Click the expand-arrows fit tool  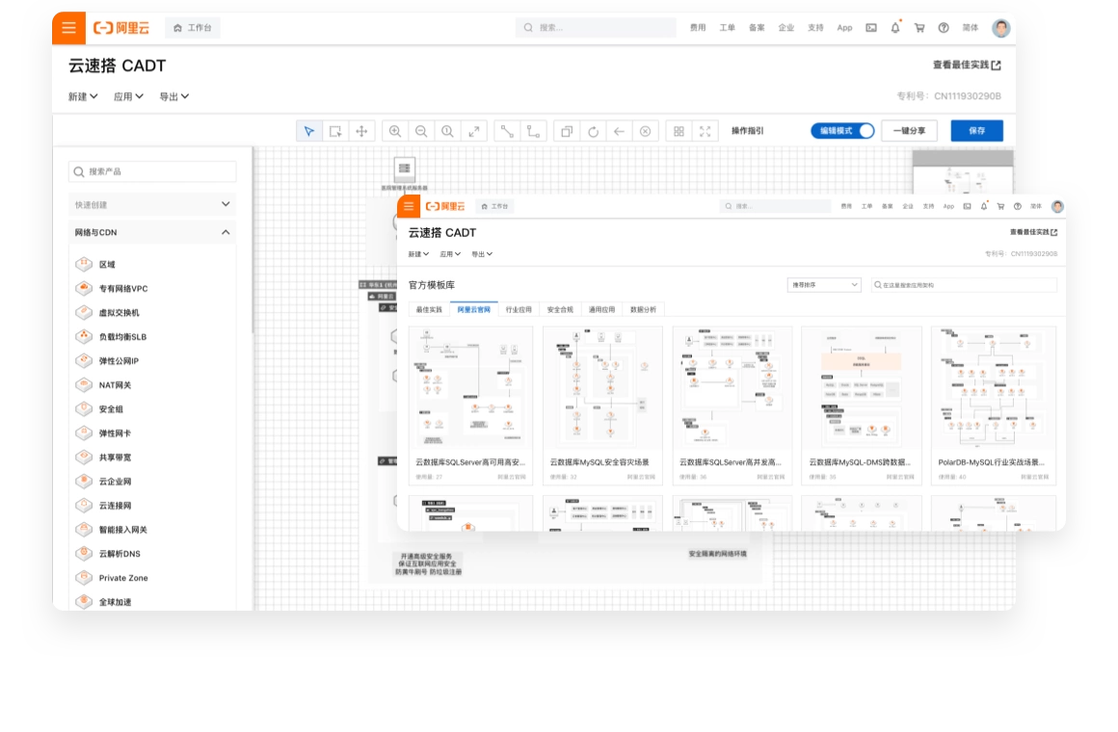coord(473,131)
